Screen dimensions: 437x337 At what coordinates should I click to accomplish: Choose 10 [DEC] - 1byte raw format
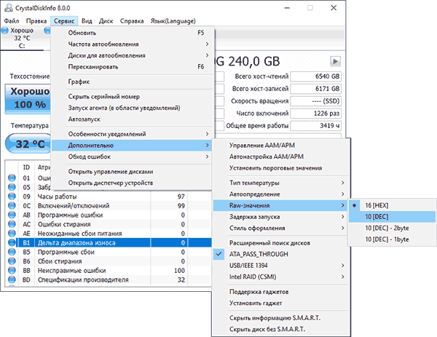click(x=392, y=239)
